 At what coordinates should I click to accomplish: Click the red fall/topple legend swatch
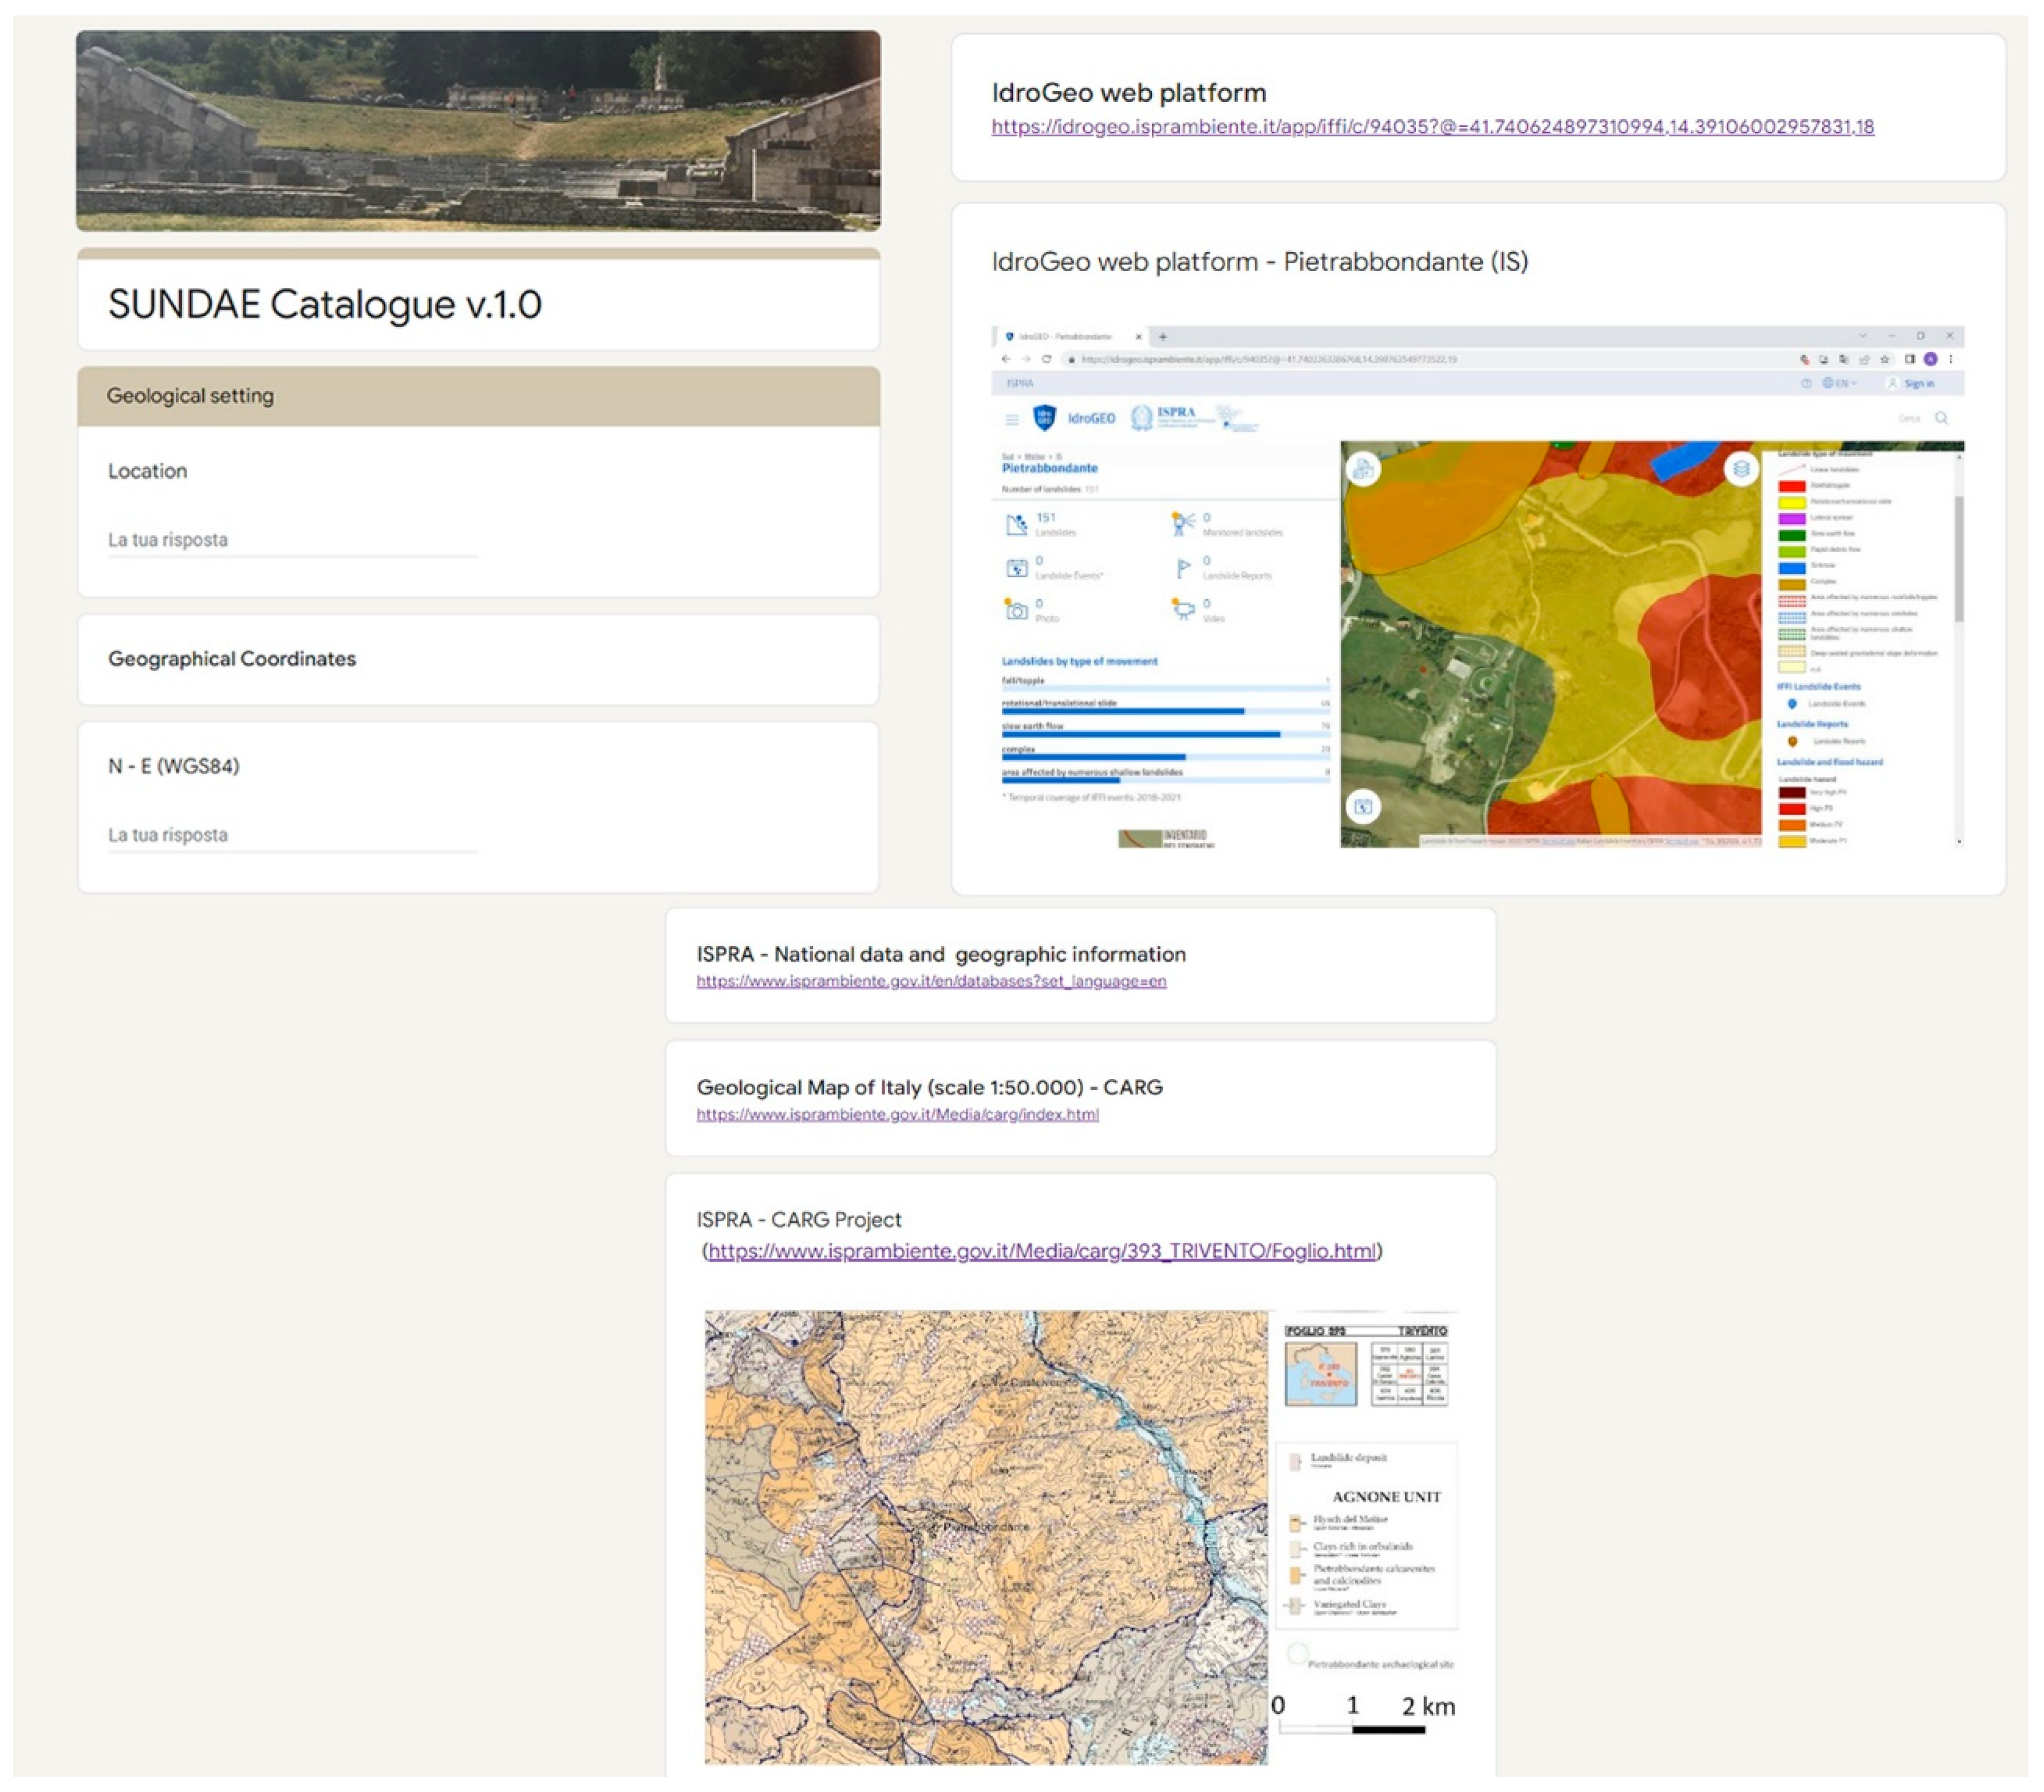(x=1791, y=486)
